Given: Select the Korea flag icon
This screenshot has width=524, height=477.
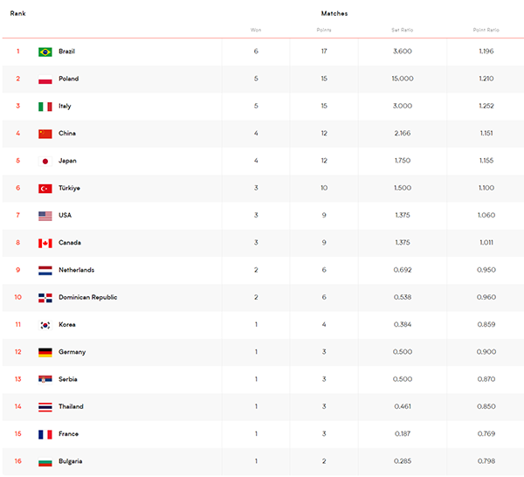Looking at the screenshot, I should pos(45,325).
